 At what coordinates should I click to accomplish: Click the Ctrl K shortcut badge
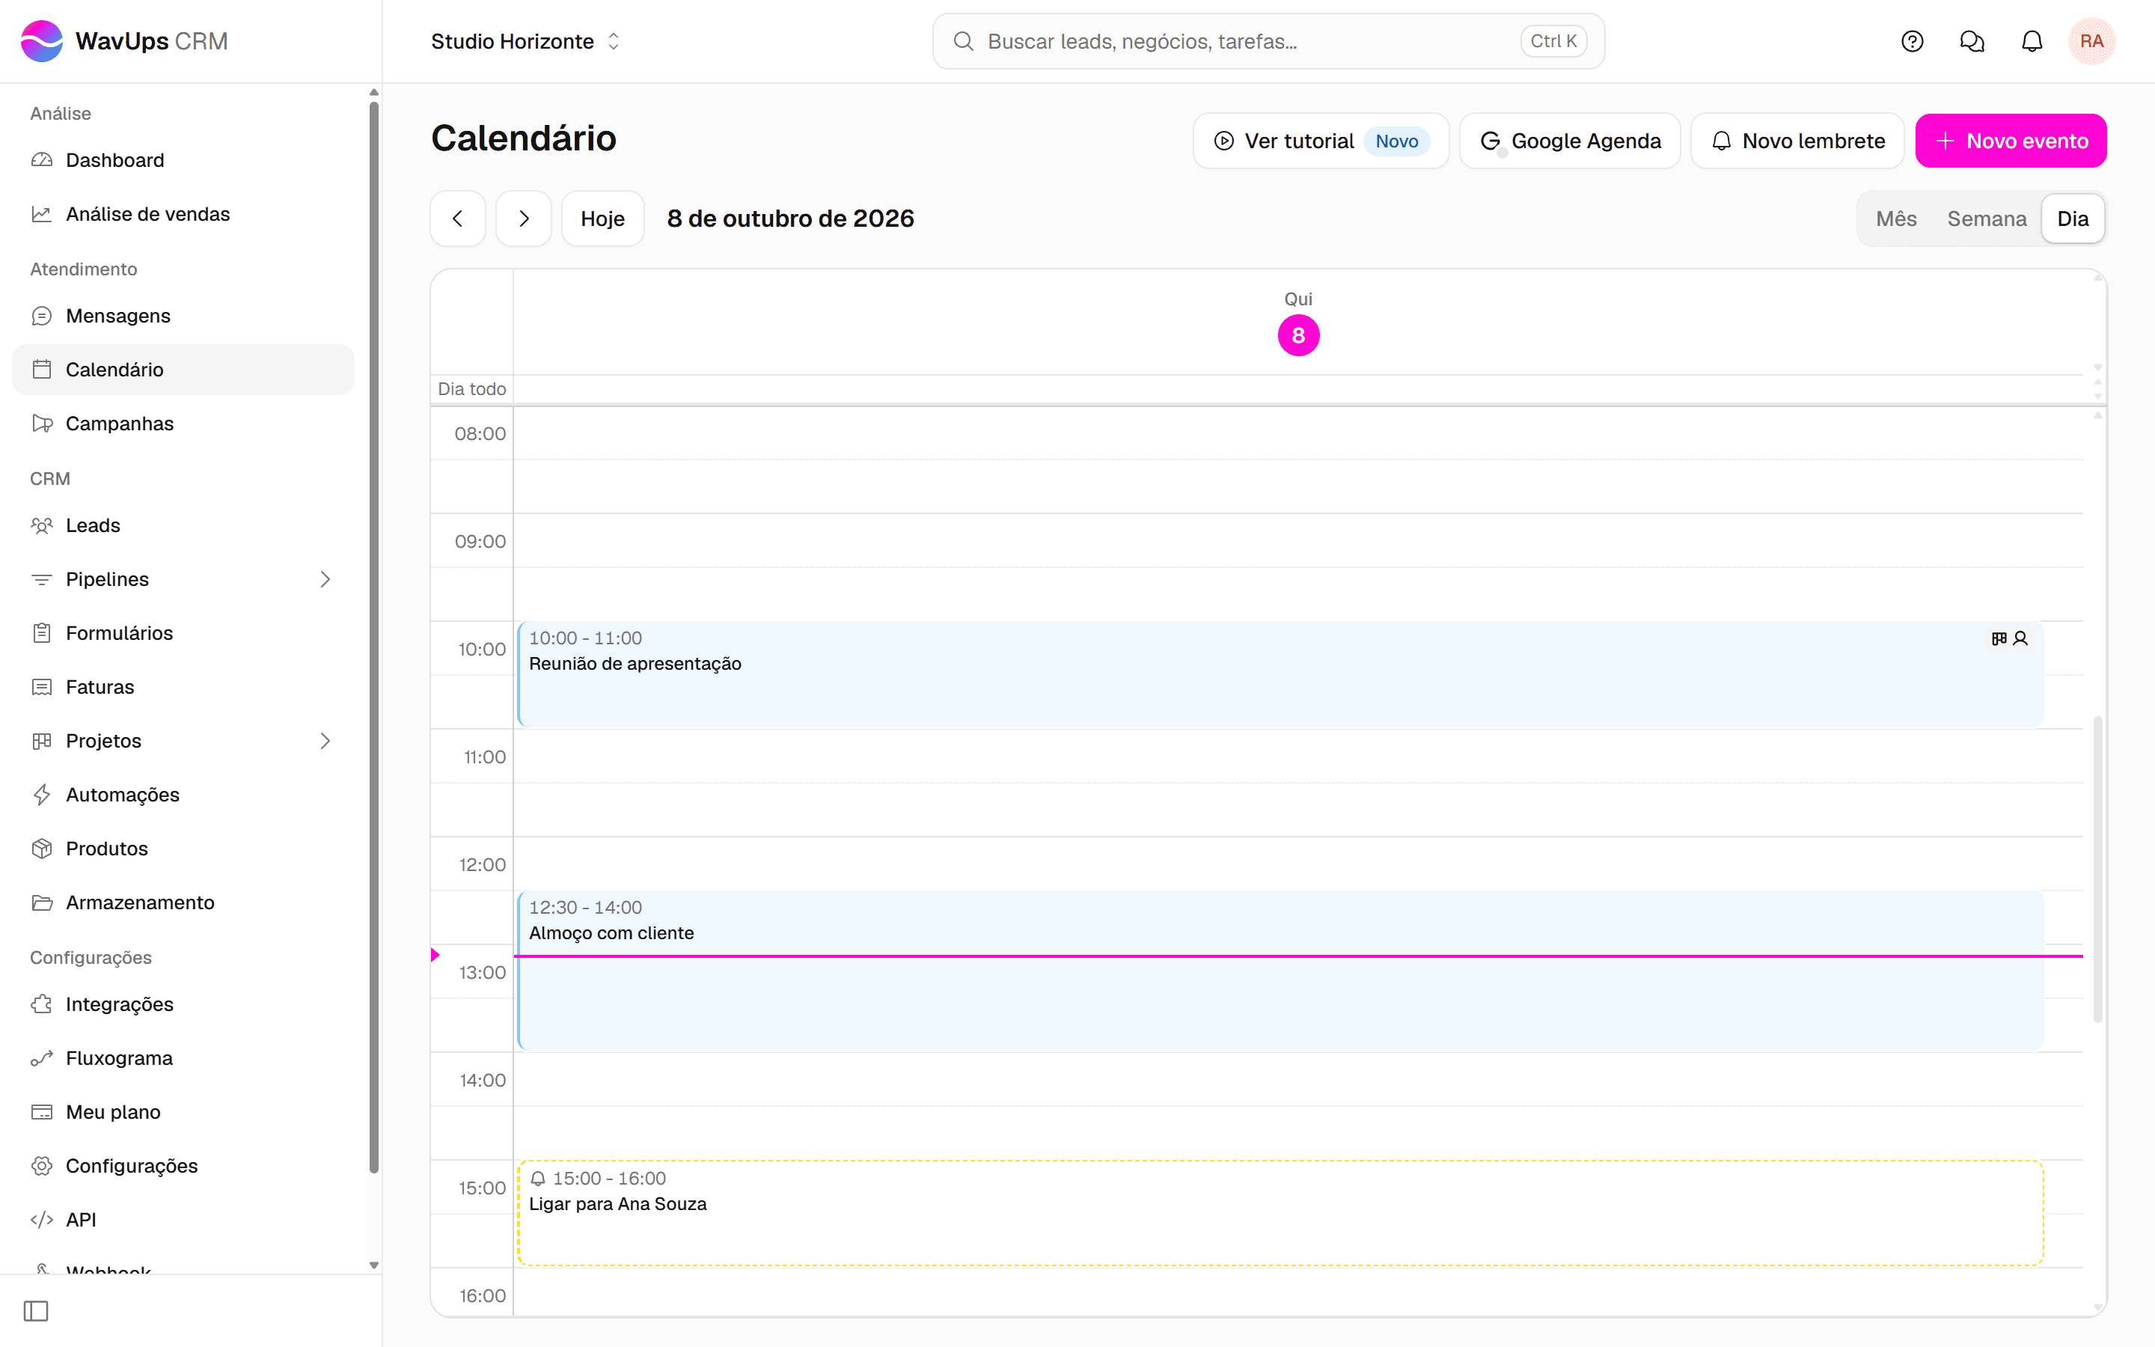point(1553,41)
